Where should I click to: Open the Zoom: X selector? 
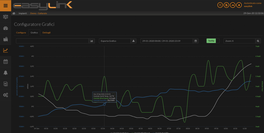coord(239,41)
